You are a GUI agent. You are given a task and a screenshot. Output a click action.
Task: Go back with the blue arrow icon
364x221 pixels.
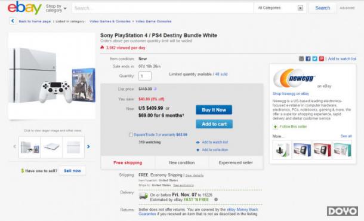pyautogui.click(x=13, y=21)
